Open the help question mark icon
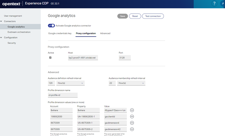Viewport: 225px width, 136px height. [x=214, y=3]
